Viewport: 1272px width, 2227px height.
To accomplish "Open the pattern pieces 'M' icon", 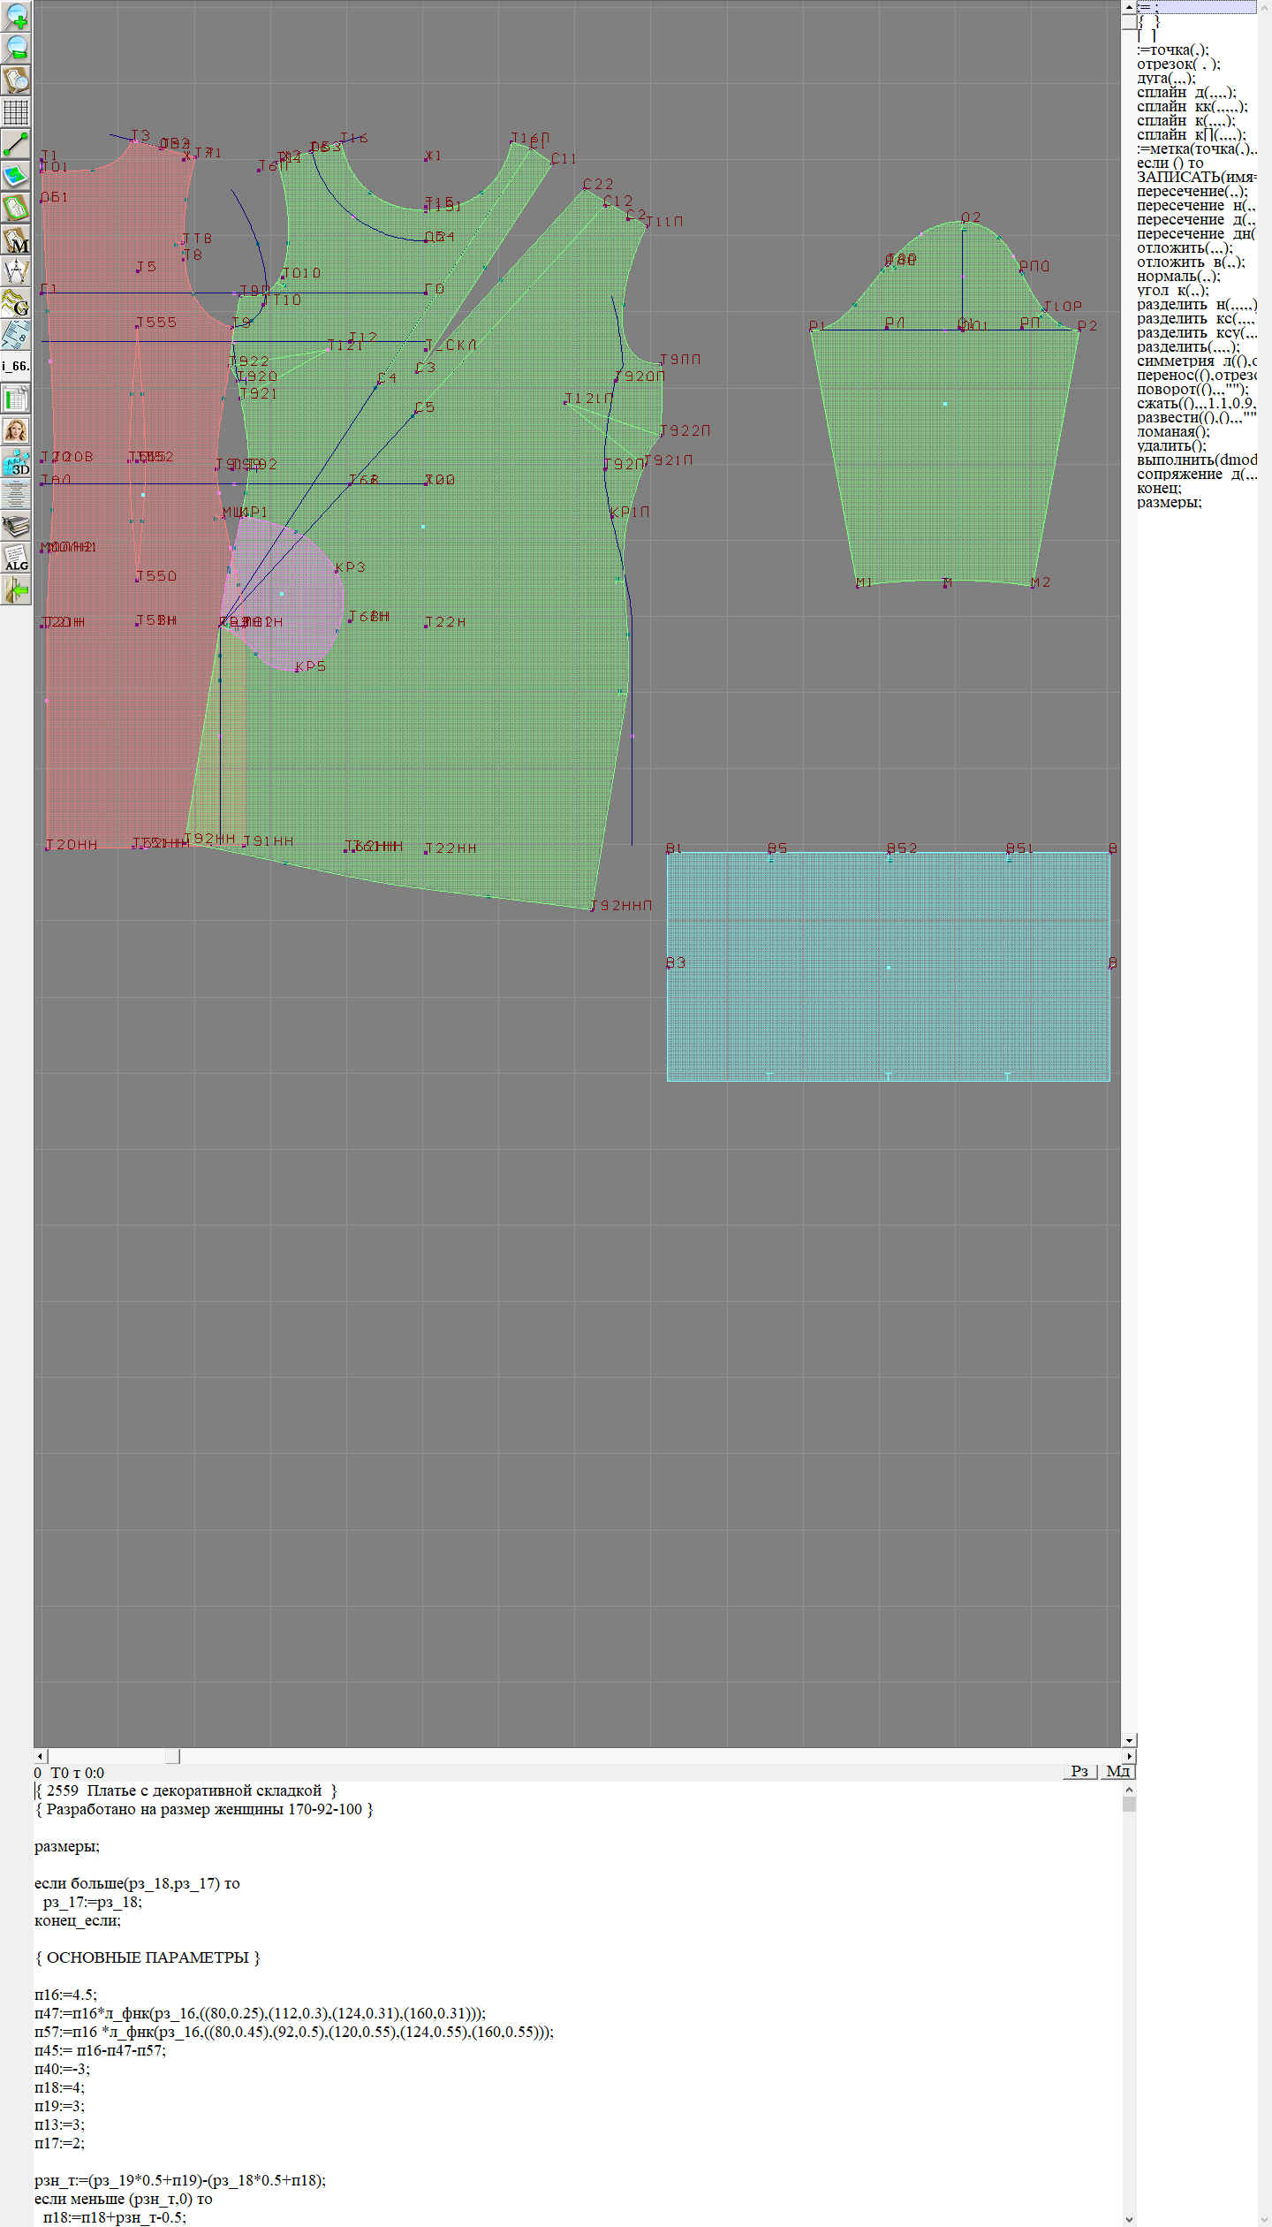I will click(x=16, y=240).
